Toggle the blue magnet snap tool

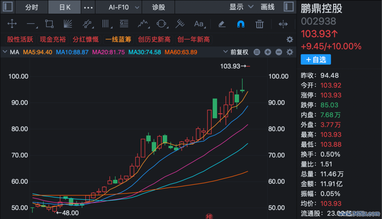click(x=241, y=24)
